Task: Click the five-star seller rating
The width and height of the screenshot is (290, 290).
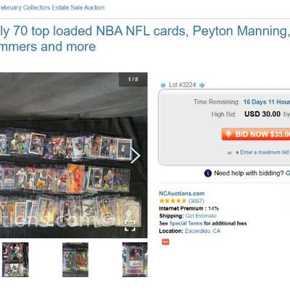Action: (x=173, y=201)
